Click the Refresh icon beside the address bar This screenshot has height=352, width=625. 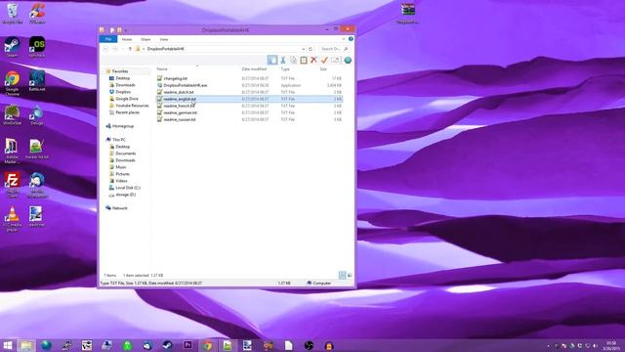(x=311, y=49)
